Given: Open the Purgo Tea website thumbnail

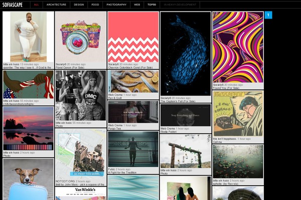Looking at the screenshot, I should [133, 112].
